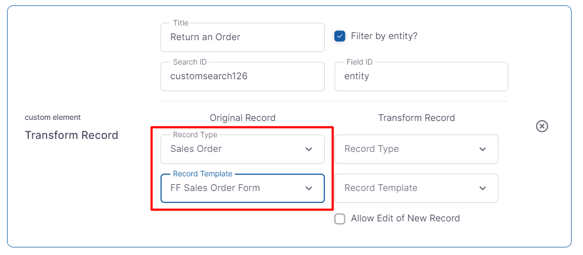Screen dimensions: 583x255
Task: Click the Transform Record column heading
Action: [x=417, y=118]
